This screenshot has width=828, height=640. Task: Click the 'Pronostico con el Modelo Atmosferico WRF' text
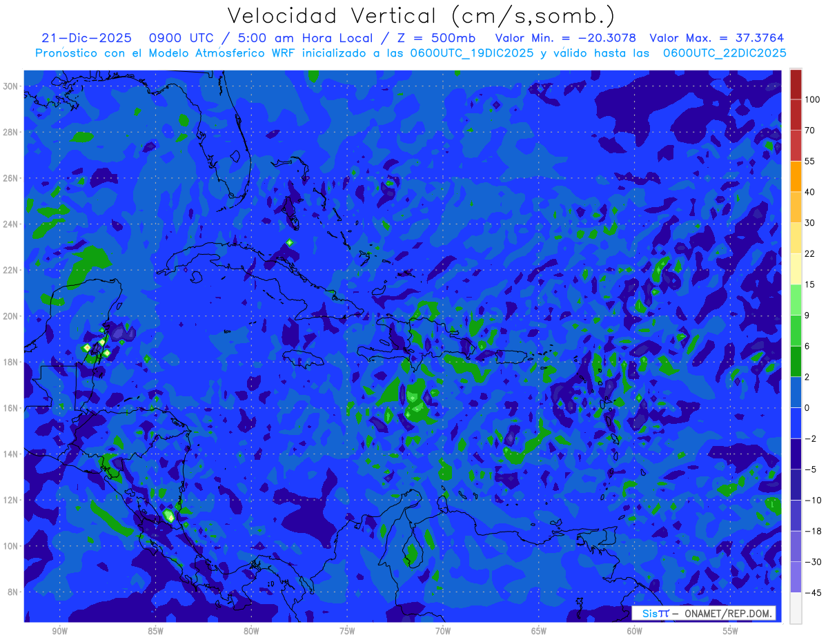(x=166, y=52)
